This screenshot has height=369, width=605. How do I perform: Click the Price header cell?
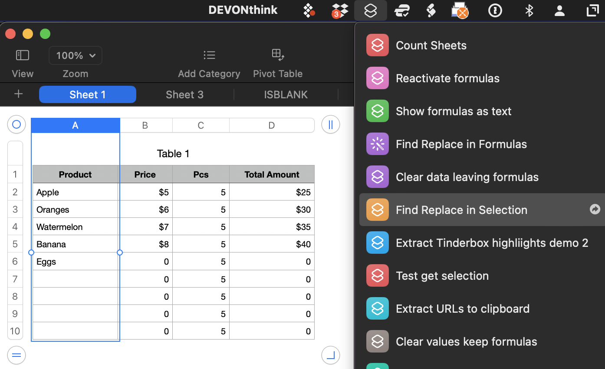146,174
